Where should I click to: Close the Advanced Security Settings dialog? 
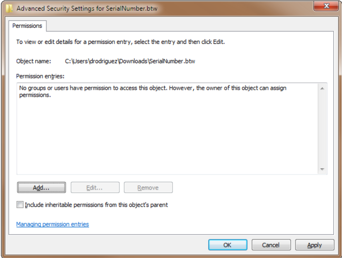pos(326,7)
